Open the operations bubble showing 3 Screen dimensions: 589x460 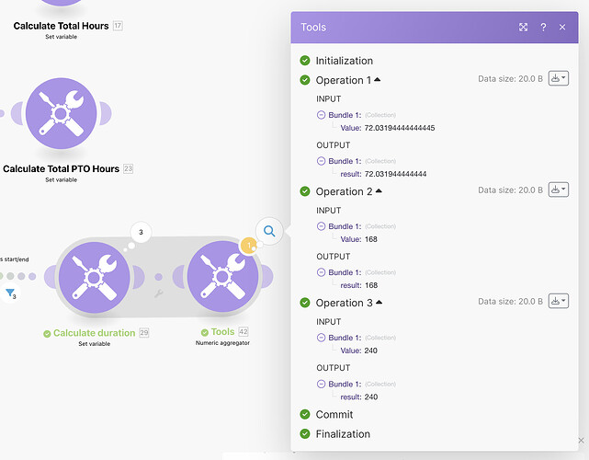coord(141,233)
